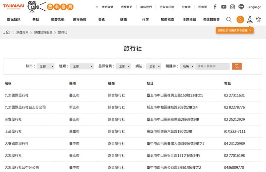Image resolution: width=266 pixels, height=172 pixels.
Task: Open site search magnifier in navigation bar
Action: [x=229, y=20]
